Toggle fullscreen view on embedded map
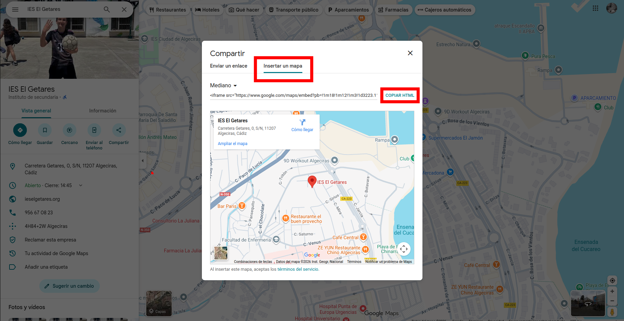 [x=403, y=249]
